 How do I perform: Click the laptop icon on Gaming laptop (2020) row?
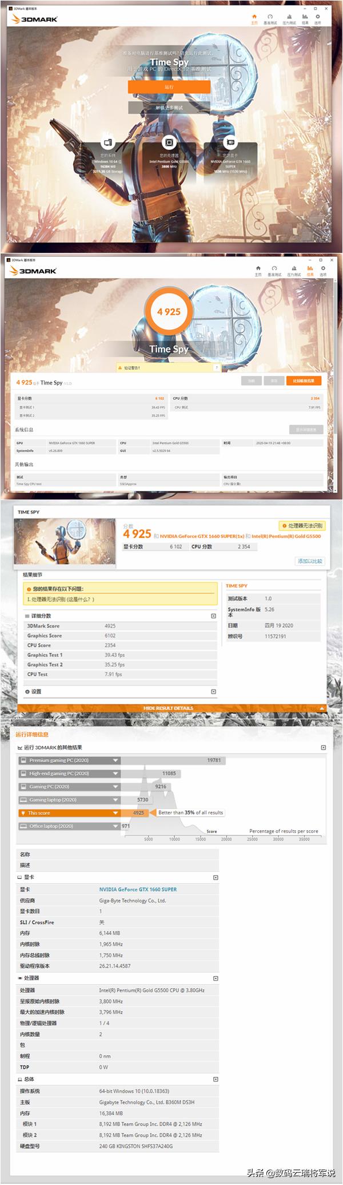tap(23, 800)
